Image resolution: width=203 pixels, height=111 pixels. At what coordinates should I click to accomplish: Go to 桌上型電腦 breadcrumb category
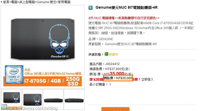pyautogui.click(x=27, y=2)
